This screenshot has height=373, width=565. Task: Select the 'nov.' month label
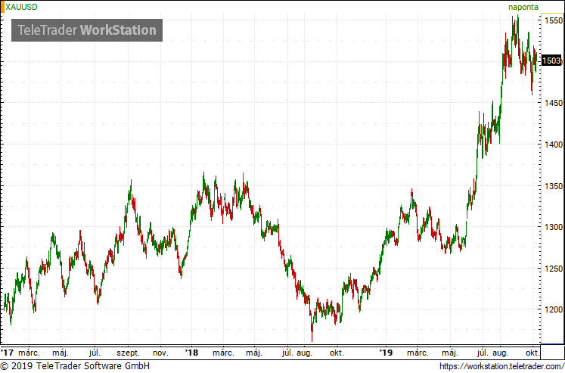(x=160, y=353)
